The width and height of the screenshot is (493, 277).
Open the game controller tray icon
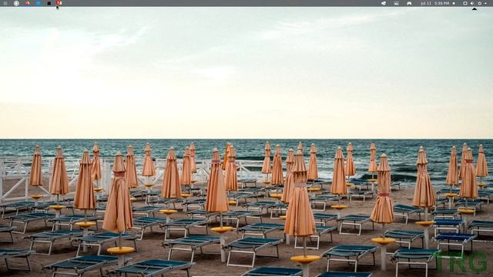(409, 3)
